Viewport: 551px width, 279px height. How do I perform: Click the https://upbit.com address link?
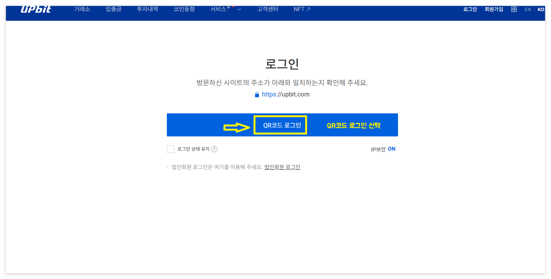click(286, 94)
